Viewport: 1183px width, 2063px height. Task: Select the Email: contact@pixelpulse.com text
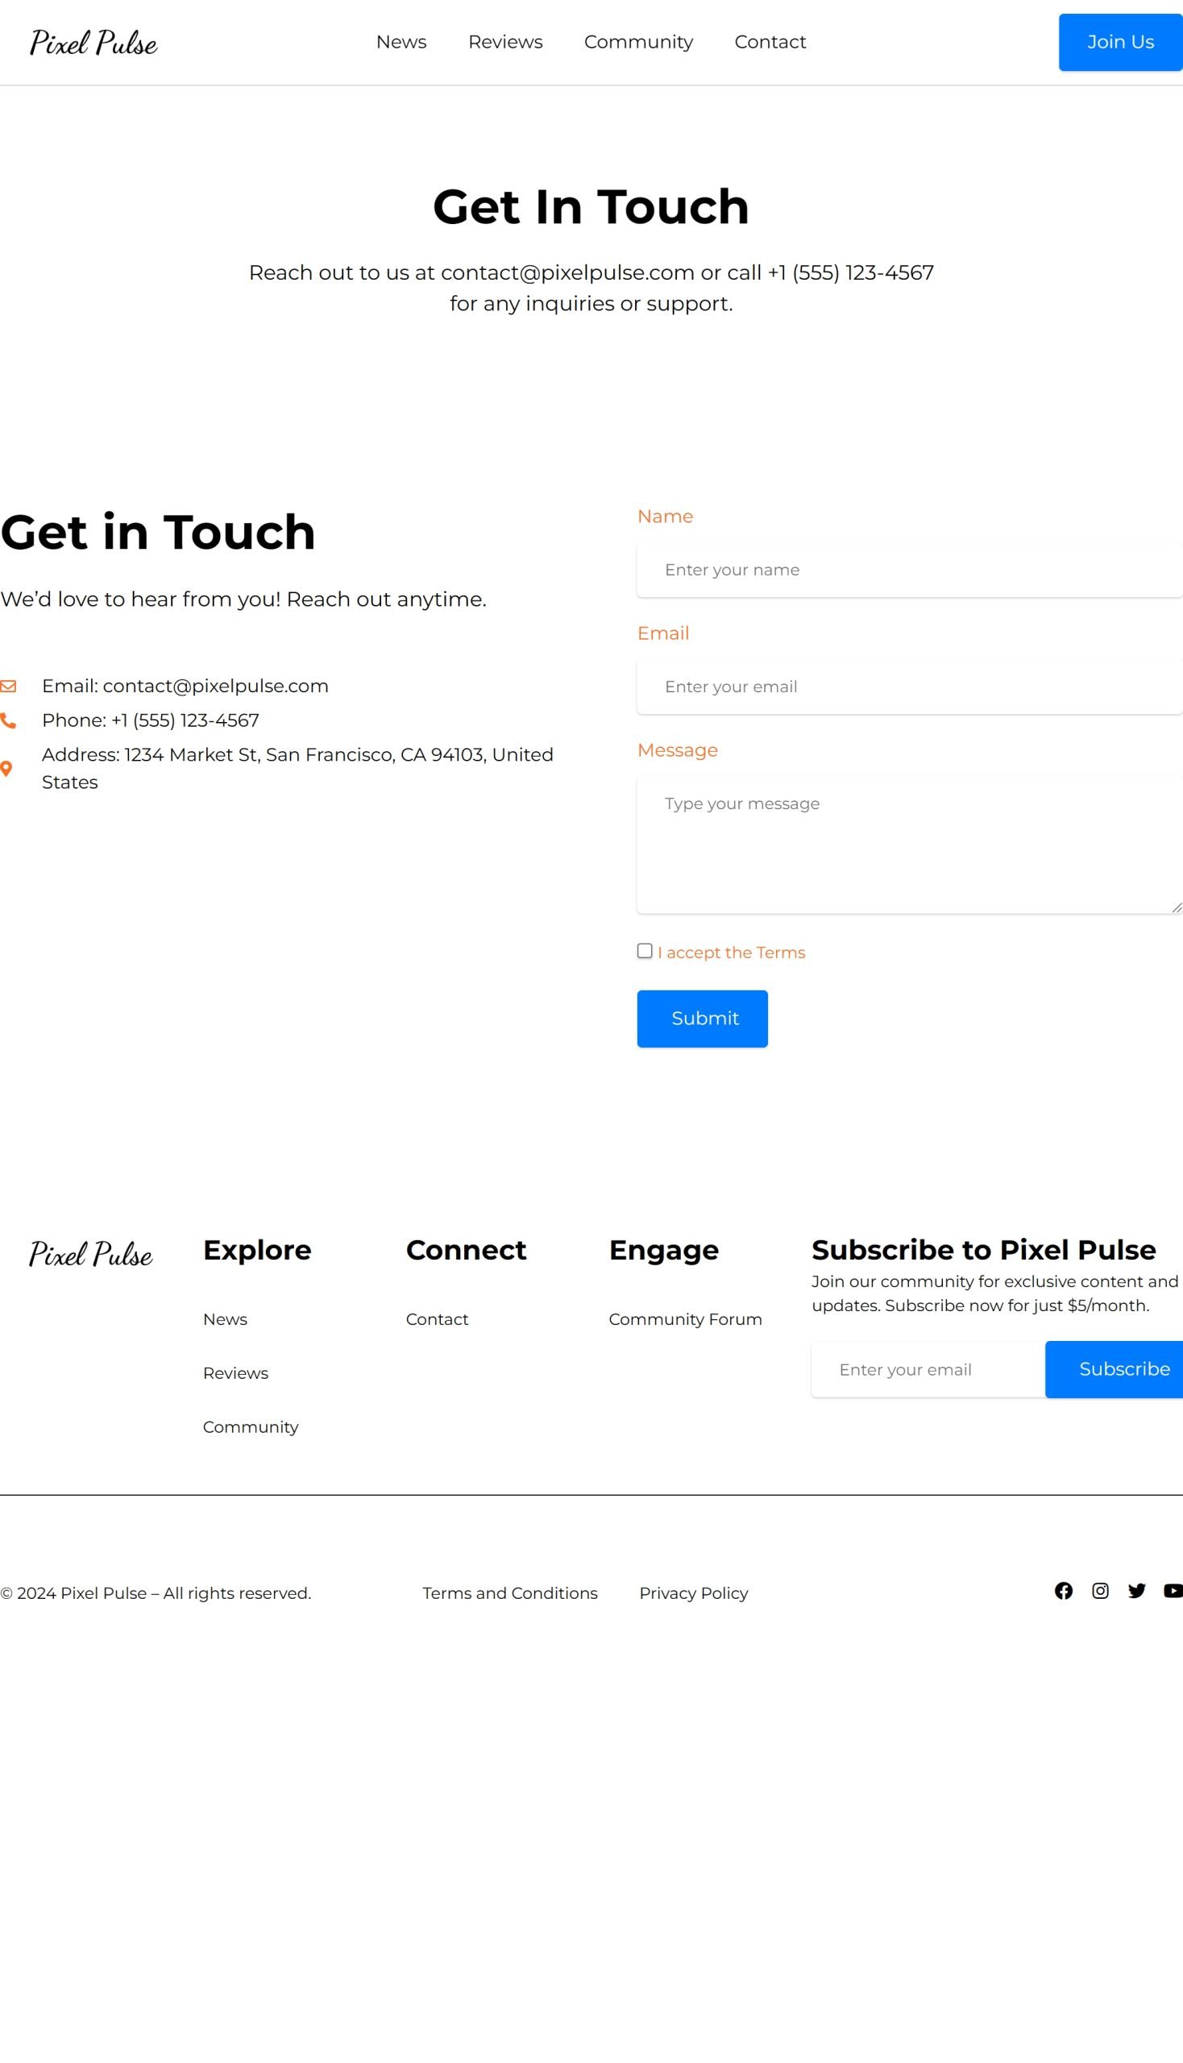185,686
